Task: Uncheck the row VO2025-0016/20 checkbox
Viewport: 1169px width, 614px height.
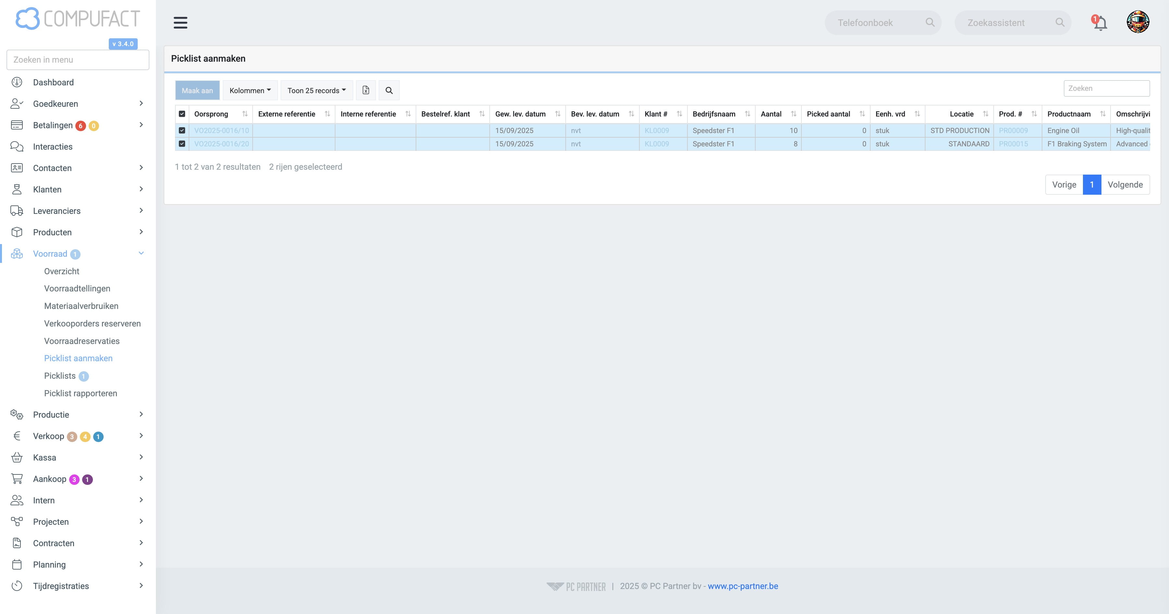Action: (x=182, y=144)
